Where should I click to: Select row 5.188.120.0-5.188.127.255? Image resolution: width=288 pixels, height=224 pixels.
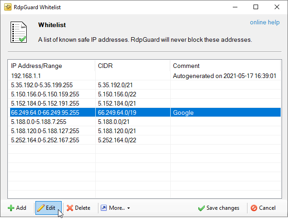144,131
